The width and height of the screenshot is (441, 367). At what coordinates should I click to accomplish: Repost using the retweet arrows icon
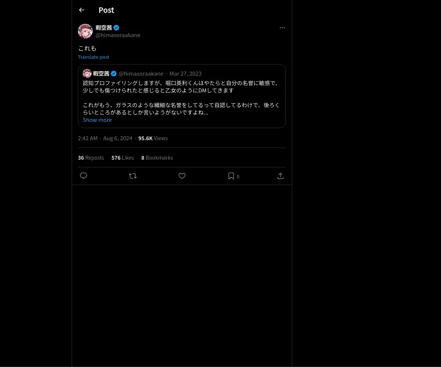[133, 176]
